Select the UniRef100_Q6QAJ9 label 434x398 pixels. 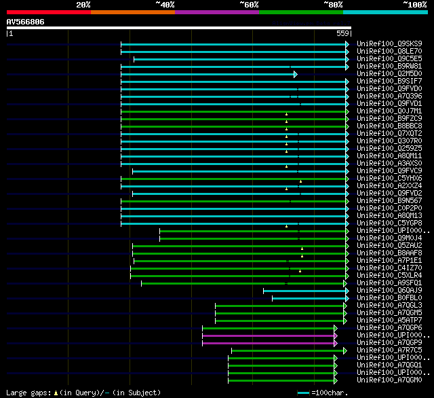pyautogui.click(x=389, y=291)
